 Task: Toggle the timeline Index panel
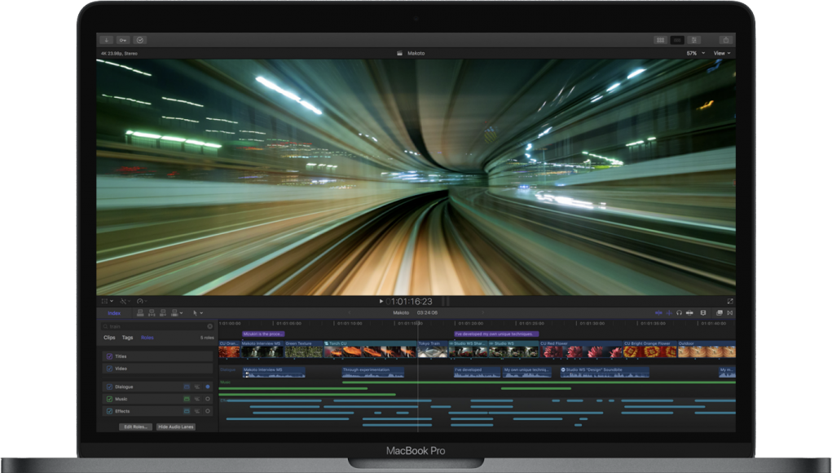pyautogui.click(x=114, y=313)
